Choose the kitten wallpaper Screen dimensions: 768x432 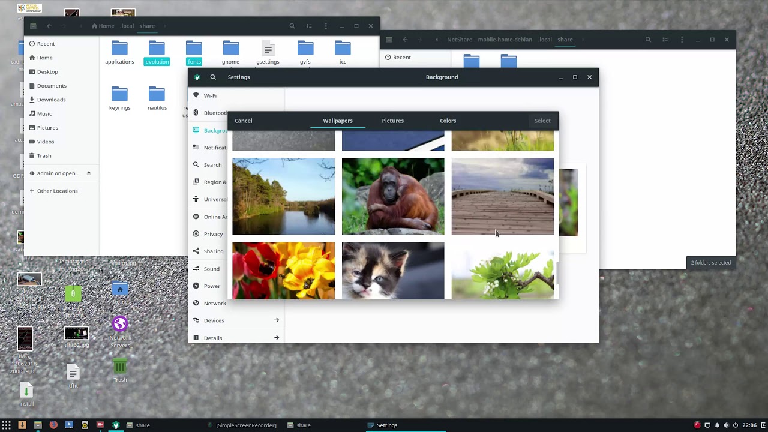point(393,271)
